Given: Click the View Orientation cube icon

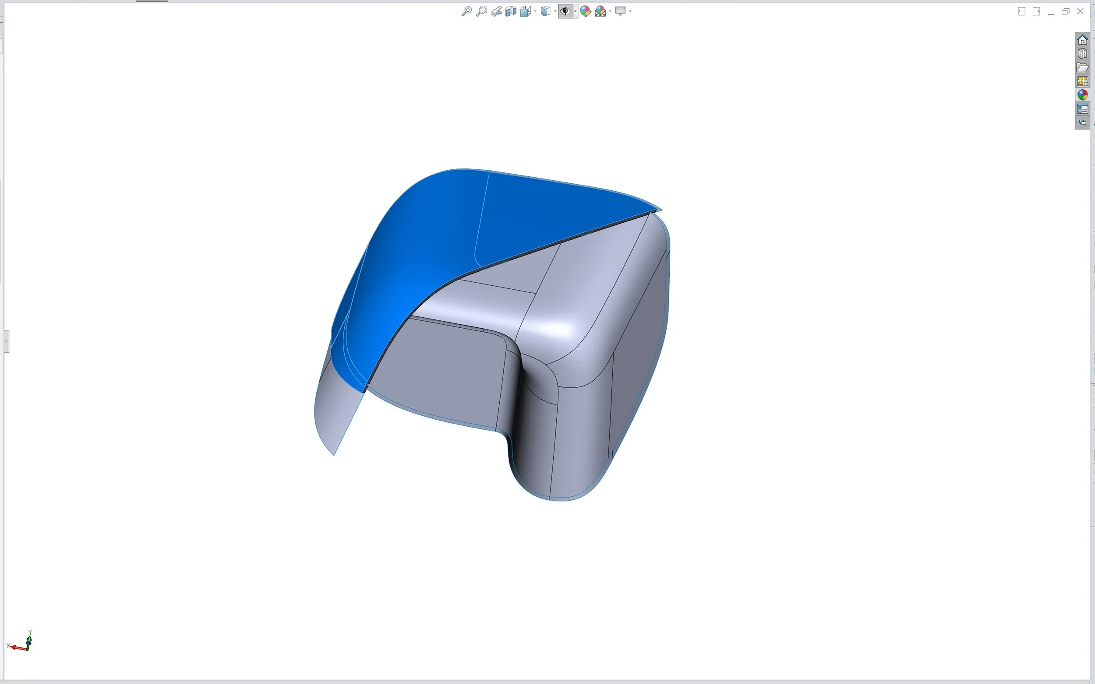Looking at the screenshot, I should [x=525, y=11].
